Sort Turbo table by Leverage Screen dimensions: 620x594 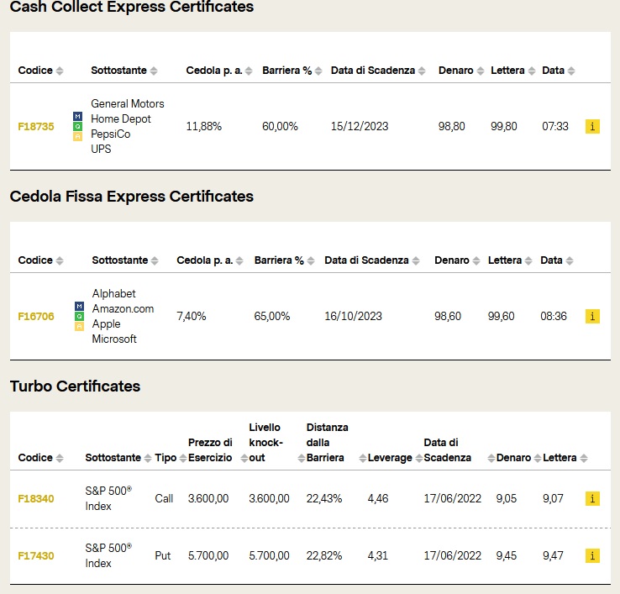click(x=419, y=459)
